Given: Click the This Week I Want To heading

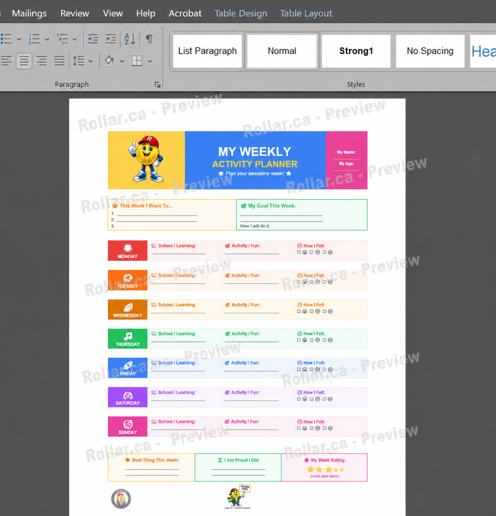Looking at the screenshot, I should click(x=146, y=206).
